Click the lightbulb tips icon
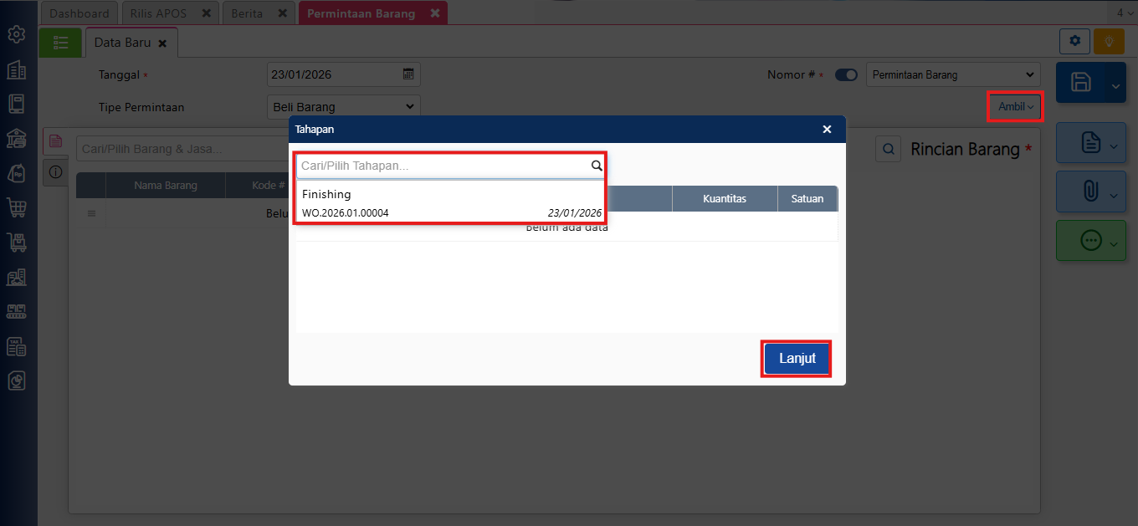This screenshot has width=1138, height=526. [1109, 41]
